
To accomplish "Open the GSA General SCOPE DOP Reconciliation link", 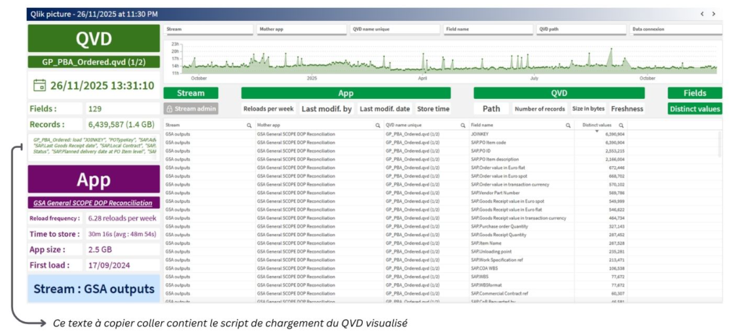I will [x=92, y=203].
